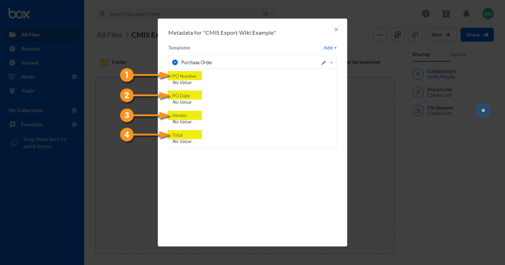Click the Purchase Order template icon
This screenshot has height=265, width=505.
175,62
